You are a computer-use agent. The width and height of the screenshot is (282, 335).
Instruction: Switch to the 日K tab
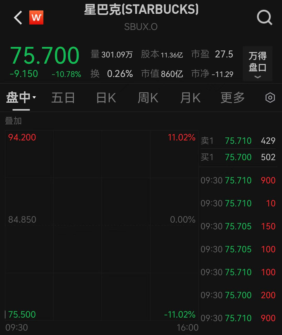(106, 98)
